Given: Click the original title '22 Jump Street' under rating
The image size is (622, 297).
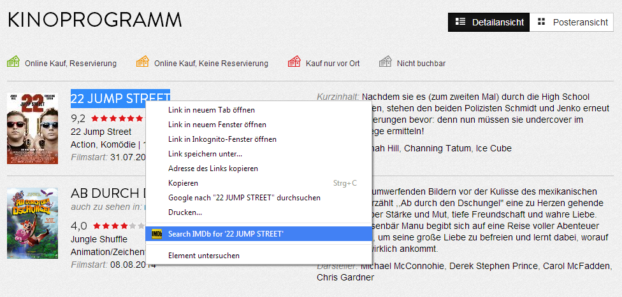Looking at the screenshot, I should pos(101,132).
